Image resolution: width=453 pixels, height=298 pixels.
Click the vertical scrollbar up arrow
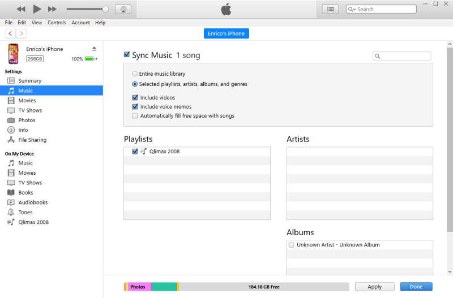click(450, 44)
